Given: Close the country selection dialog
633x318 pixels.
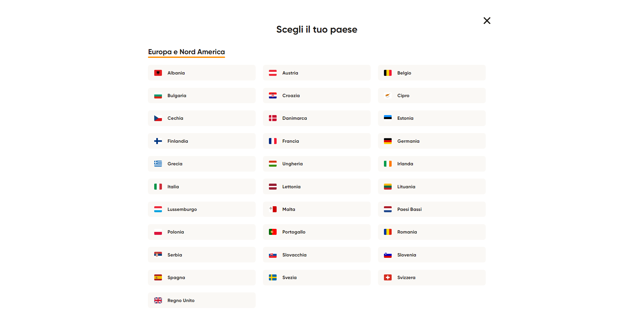Looking at the screenshot, I should click(x=487, y=21).
